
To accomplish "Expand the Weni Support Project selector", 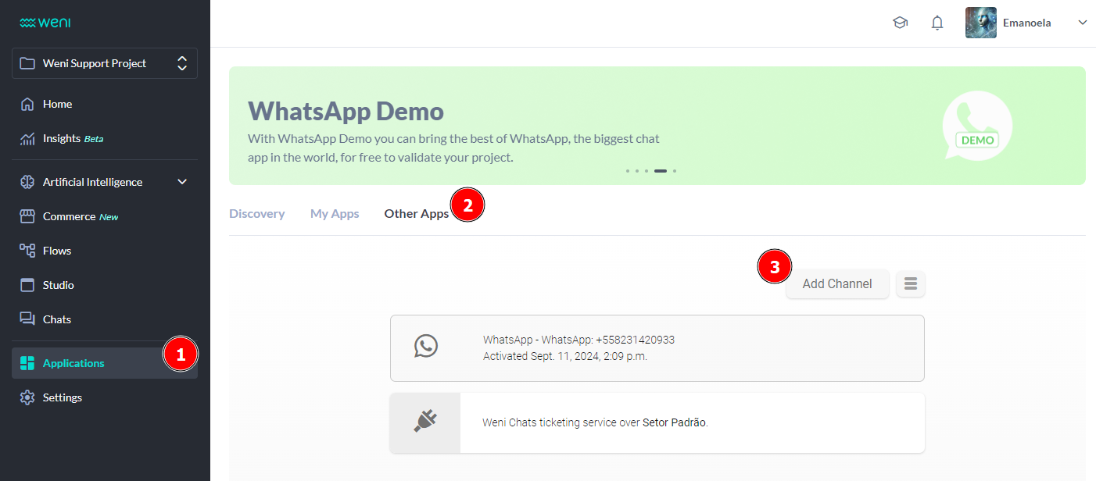I will 181,63.
